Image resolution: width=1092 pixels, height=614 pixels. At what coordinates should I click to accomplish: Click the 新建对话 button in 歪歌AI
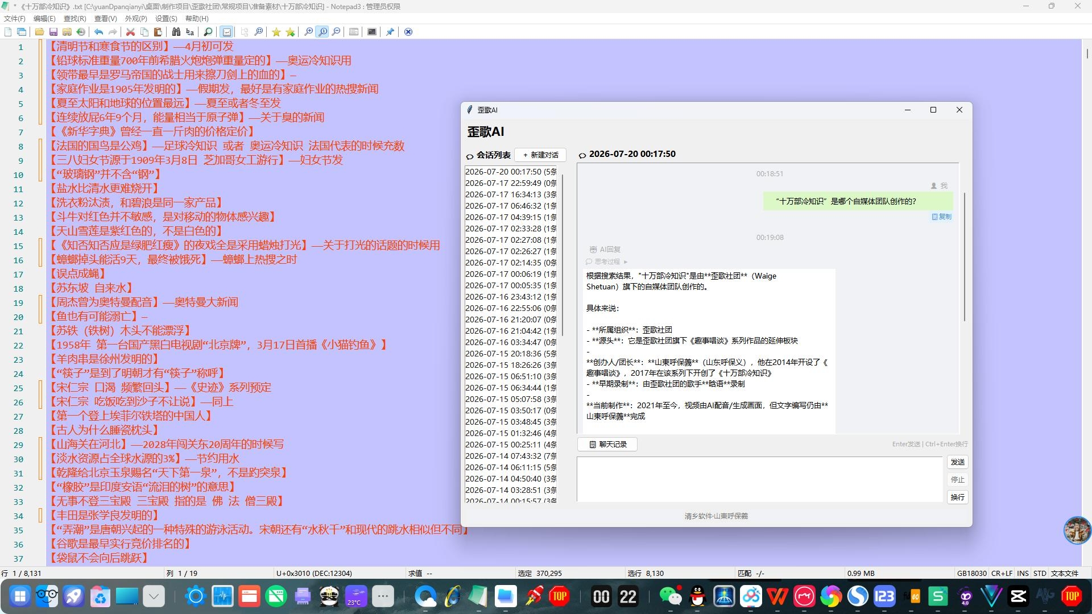click(x=540, y=155)
